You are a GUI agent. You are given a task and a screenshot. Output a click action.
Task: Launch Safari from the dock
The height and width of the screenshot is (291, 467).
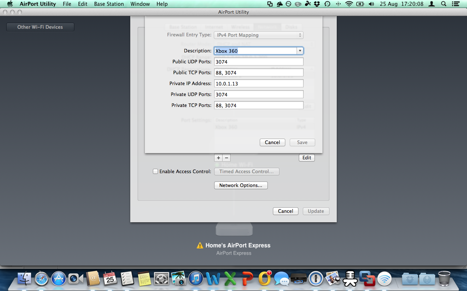click(42, 279)
